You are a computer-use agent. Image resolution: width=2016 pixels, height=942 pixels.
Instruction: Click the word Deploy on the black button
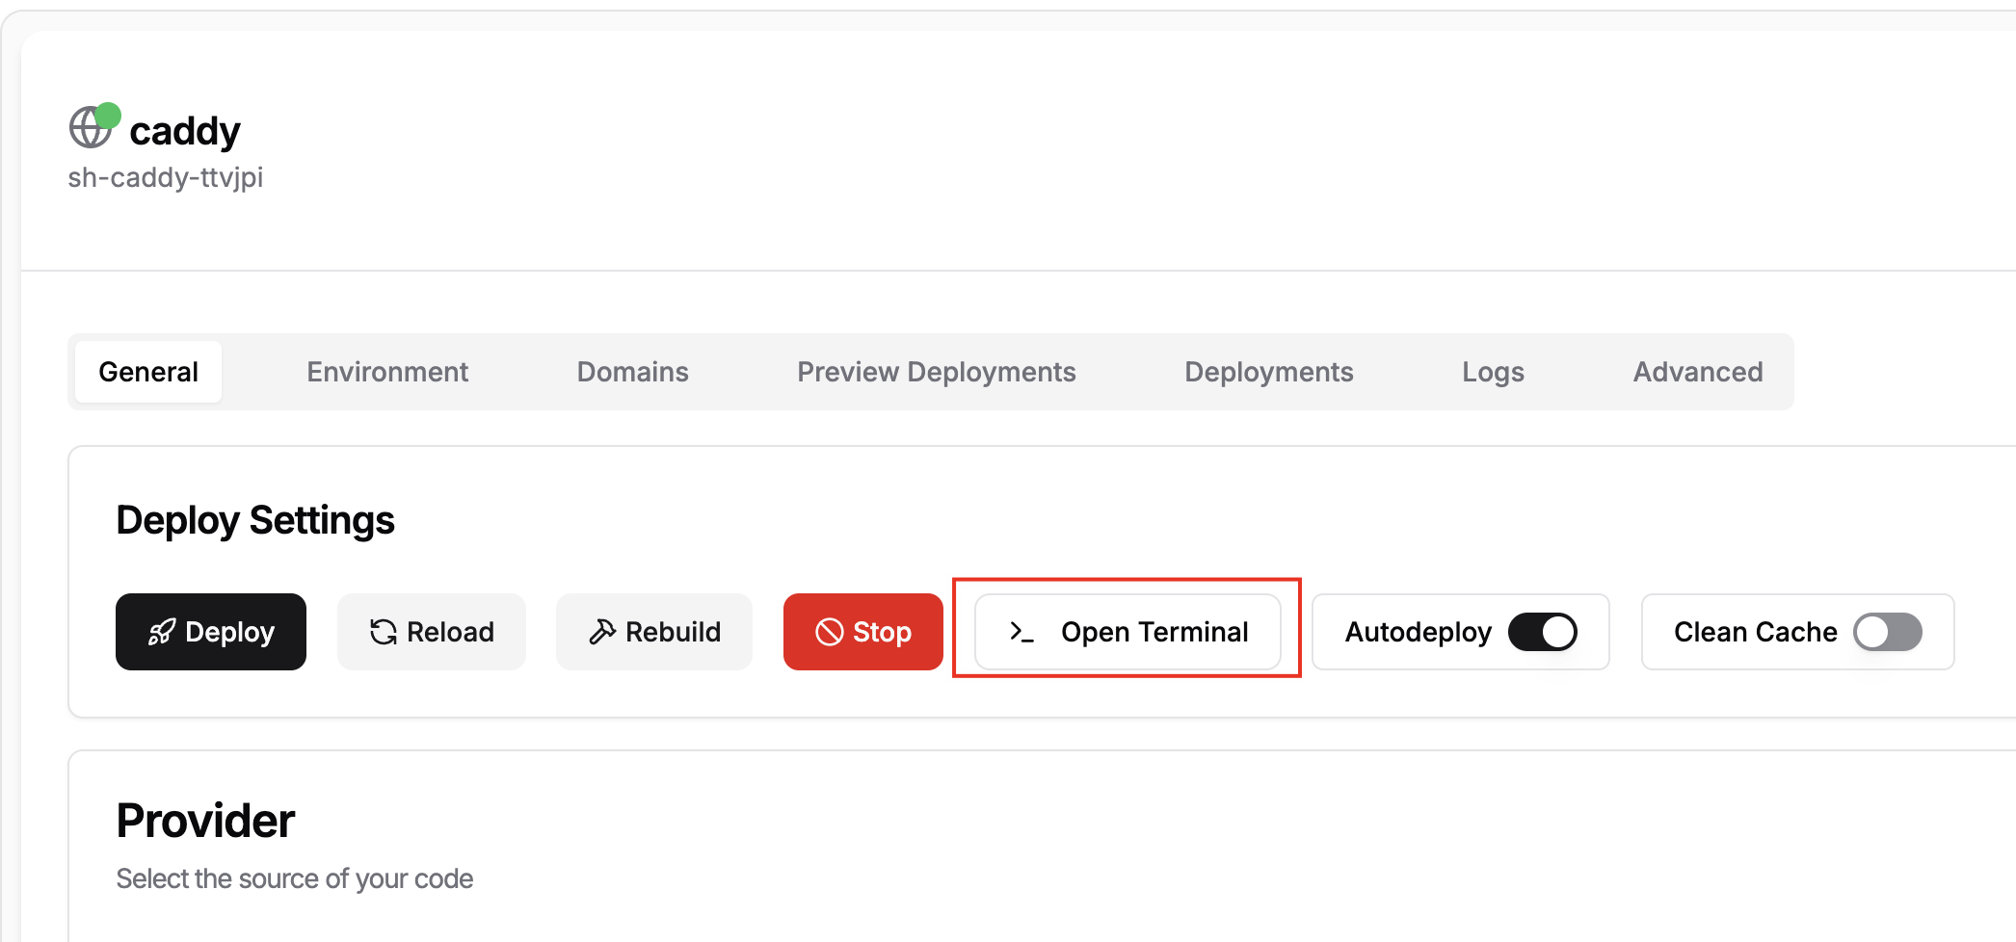(x=229, y=632)
